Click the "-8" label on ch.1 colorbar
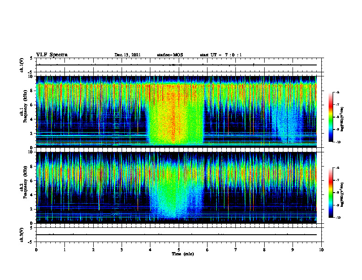The width and height of the screenshot is (362, 280). coord(337,117)
